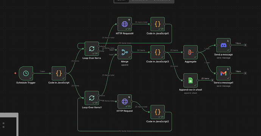Click the Merge Input 1 connector
The image size is (261, 136).
118,50
